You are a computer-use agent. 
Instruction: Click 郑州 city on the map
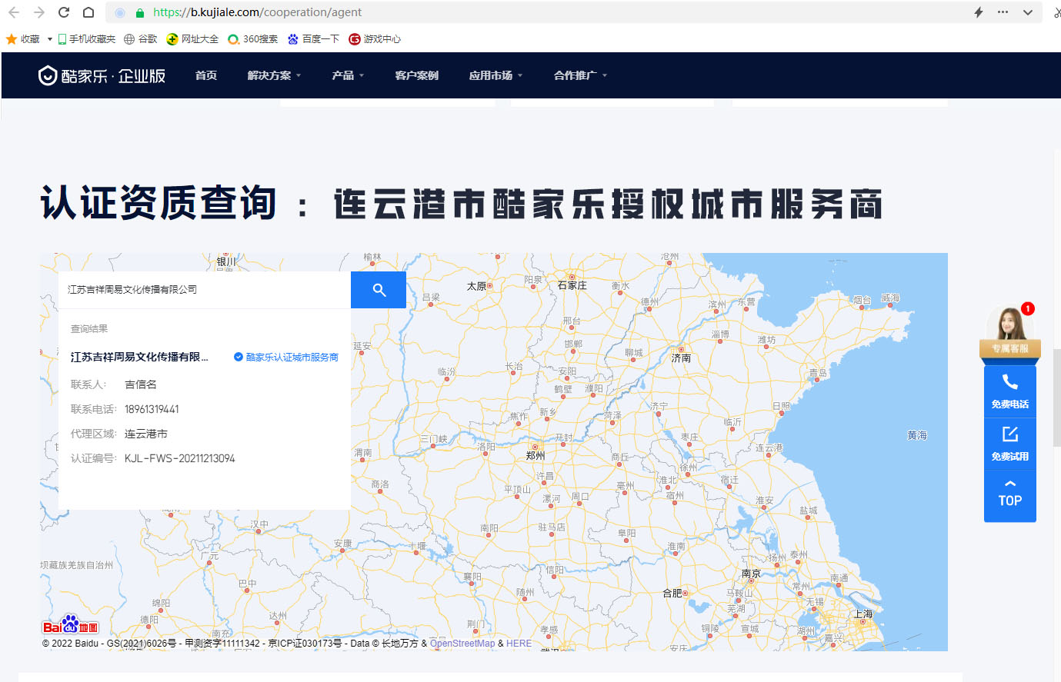536,455
